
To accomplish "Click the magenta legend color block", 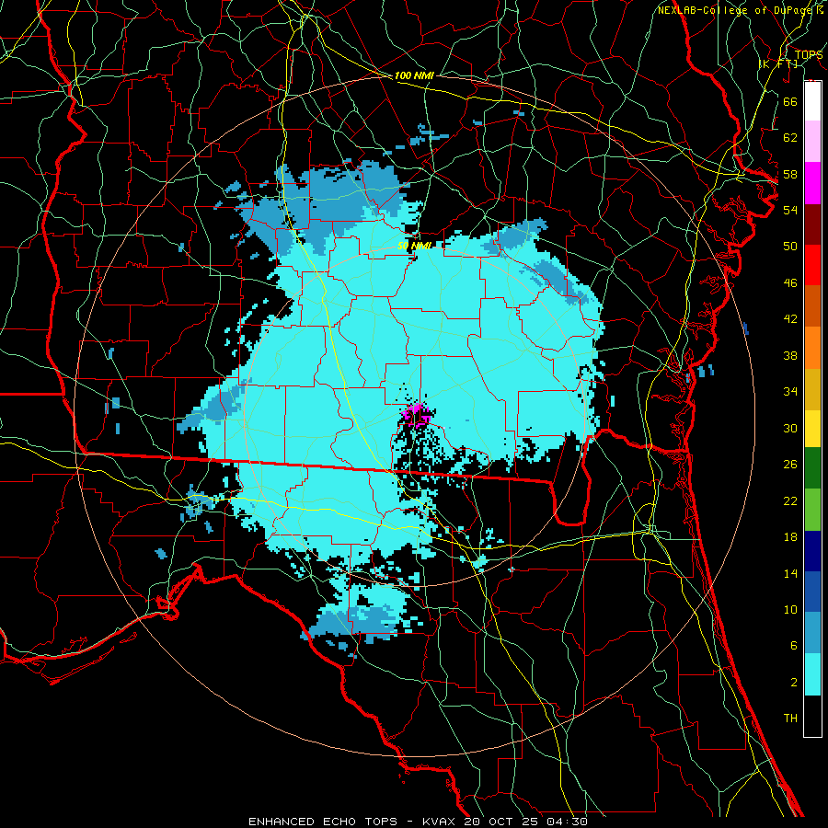I will 812,183.
